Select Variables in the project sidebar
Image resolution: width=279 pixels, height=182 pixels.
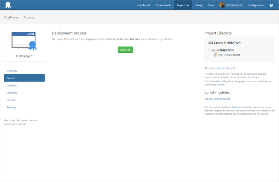tap(11, 85)
